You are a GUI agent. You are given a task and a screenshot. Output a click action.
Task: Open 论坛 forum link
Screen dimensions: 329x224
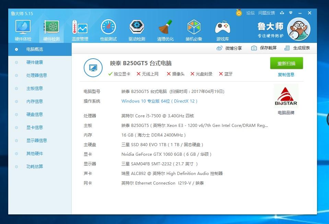250,13
